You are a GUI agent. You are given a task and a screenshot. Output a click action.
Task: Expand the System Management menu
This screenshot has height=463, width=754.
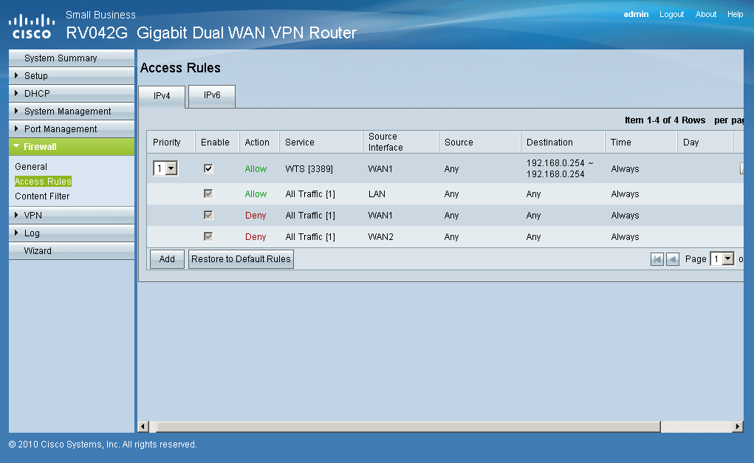point(72,111)
